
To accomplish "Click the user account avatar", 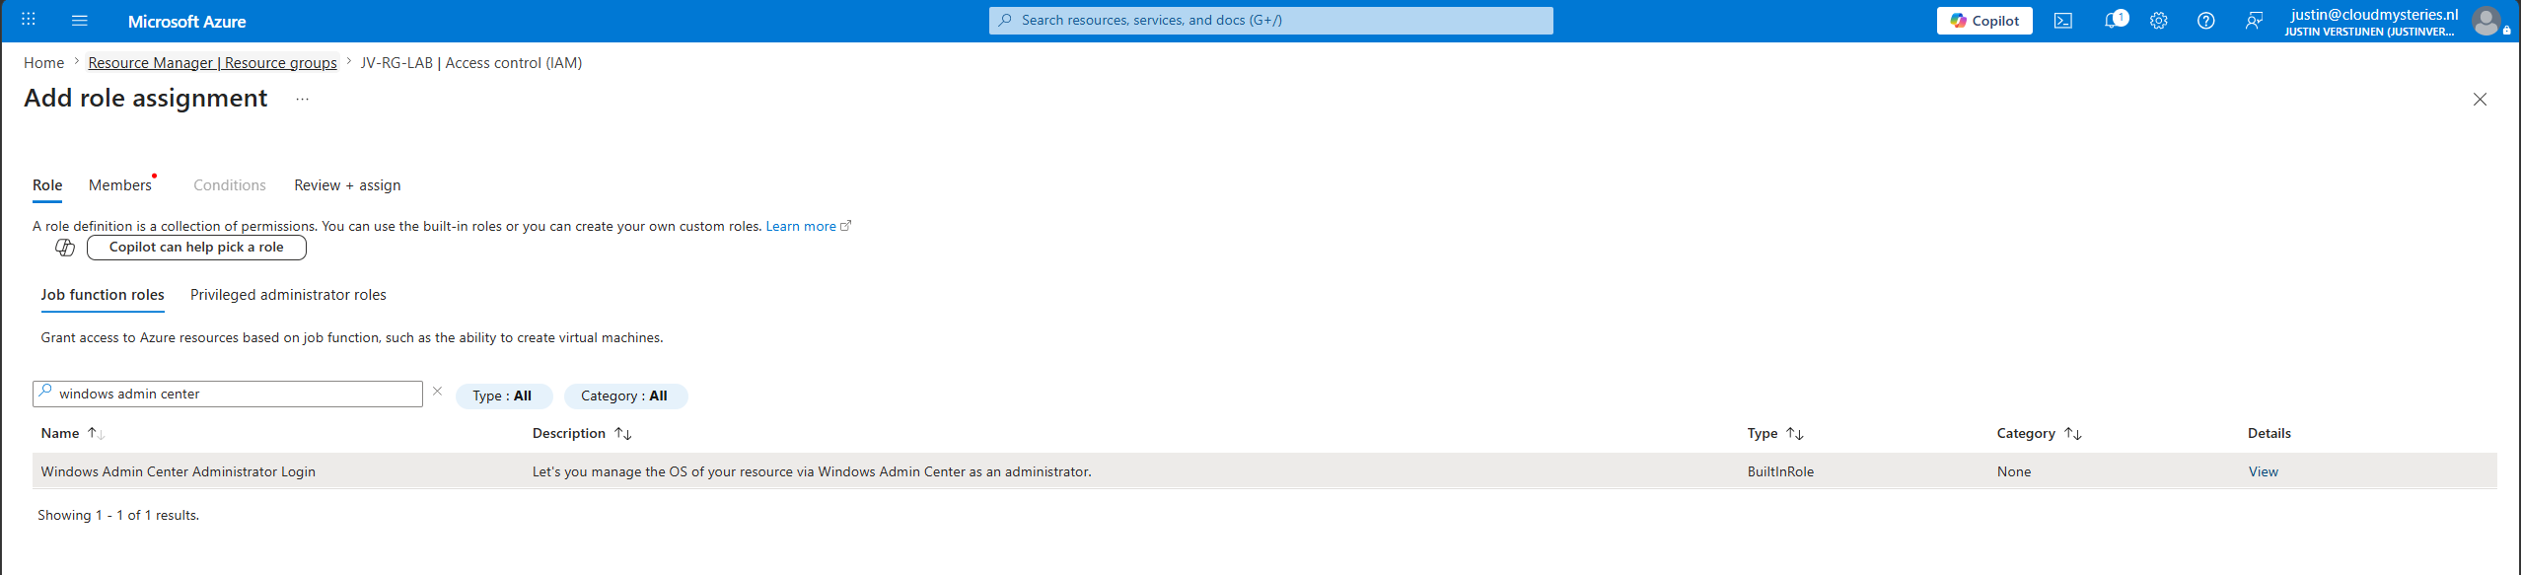I will pyautogui.click(x=2486, y=21).
